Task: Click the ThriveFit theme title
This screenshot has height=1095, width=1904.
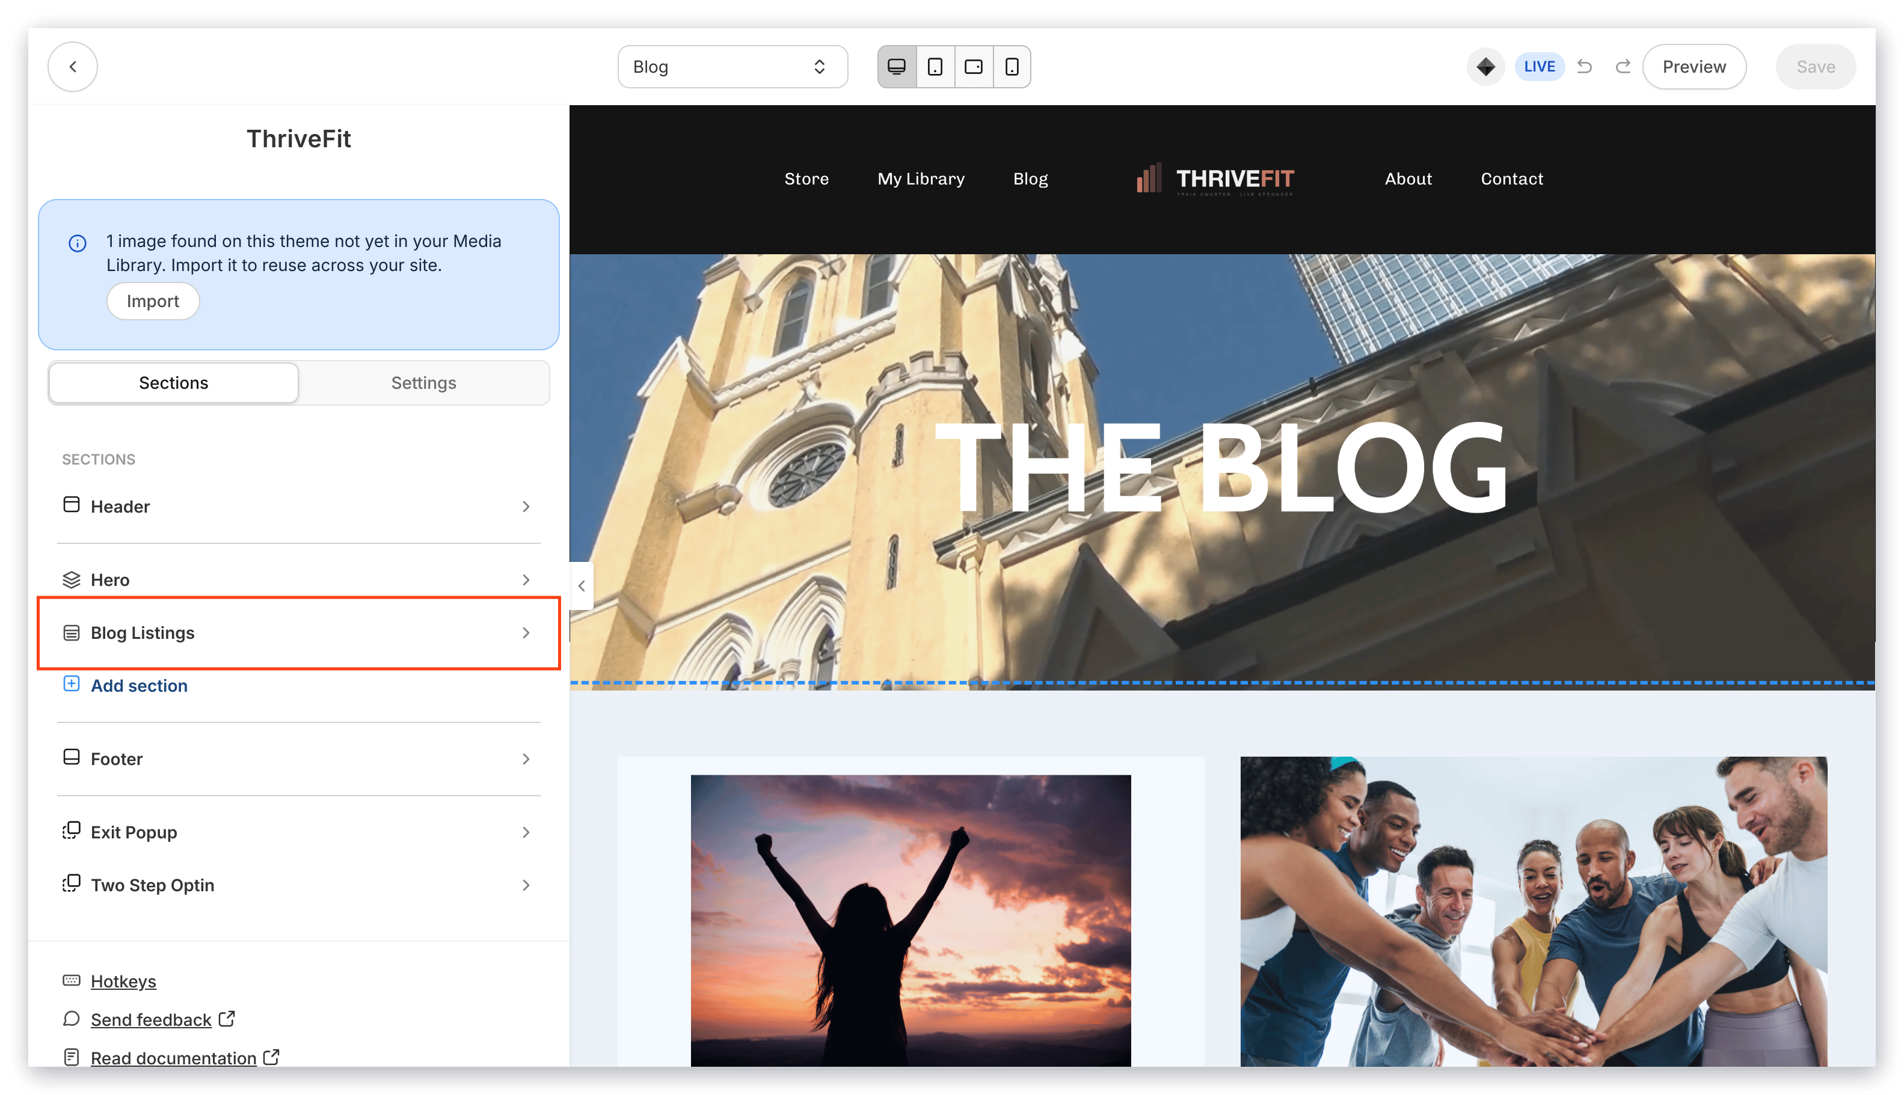Action: pos(299,138)
